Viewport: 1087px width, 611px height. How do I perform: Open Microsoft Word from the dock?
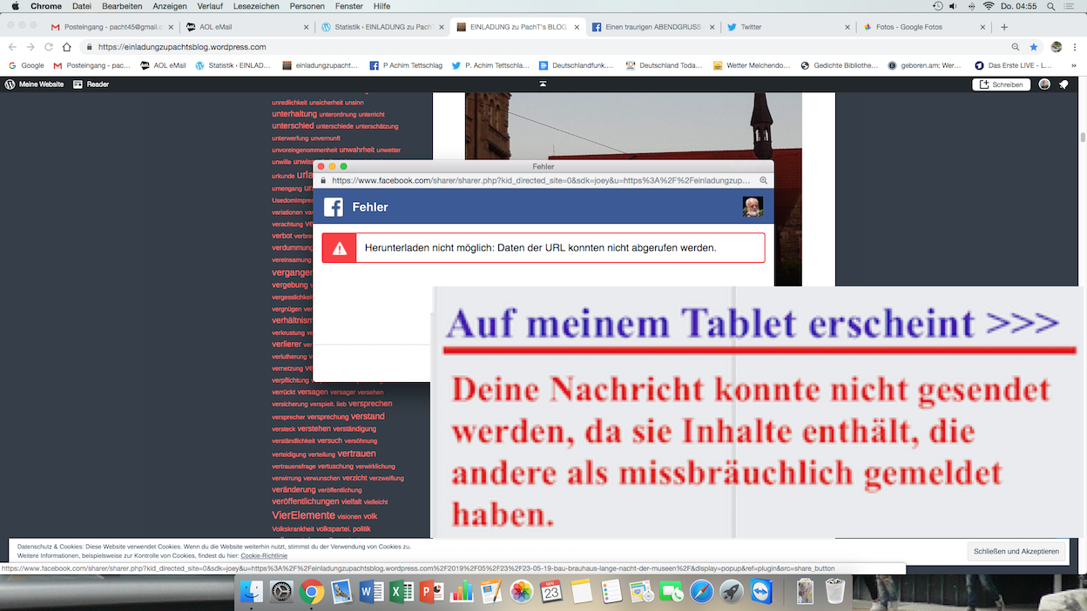(x=371, y=592)
